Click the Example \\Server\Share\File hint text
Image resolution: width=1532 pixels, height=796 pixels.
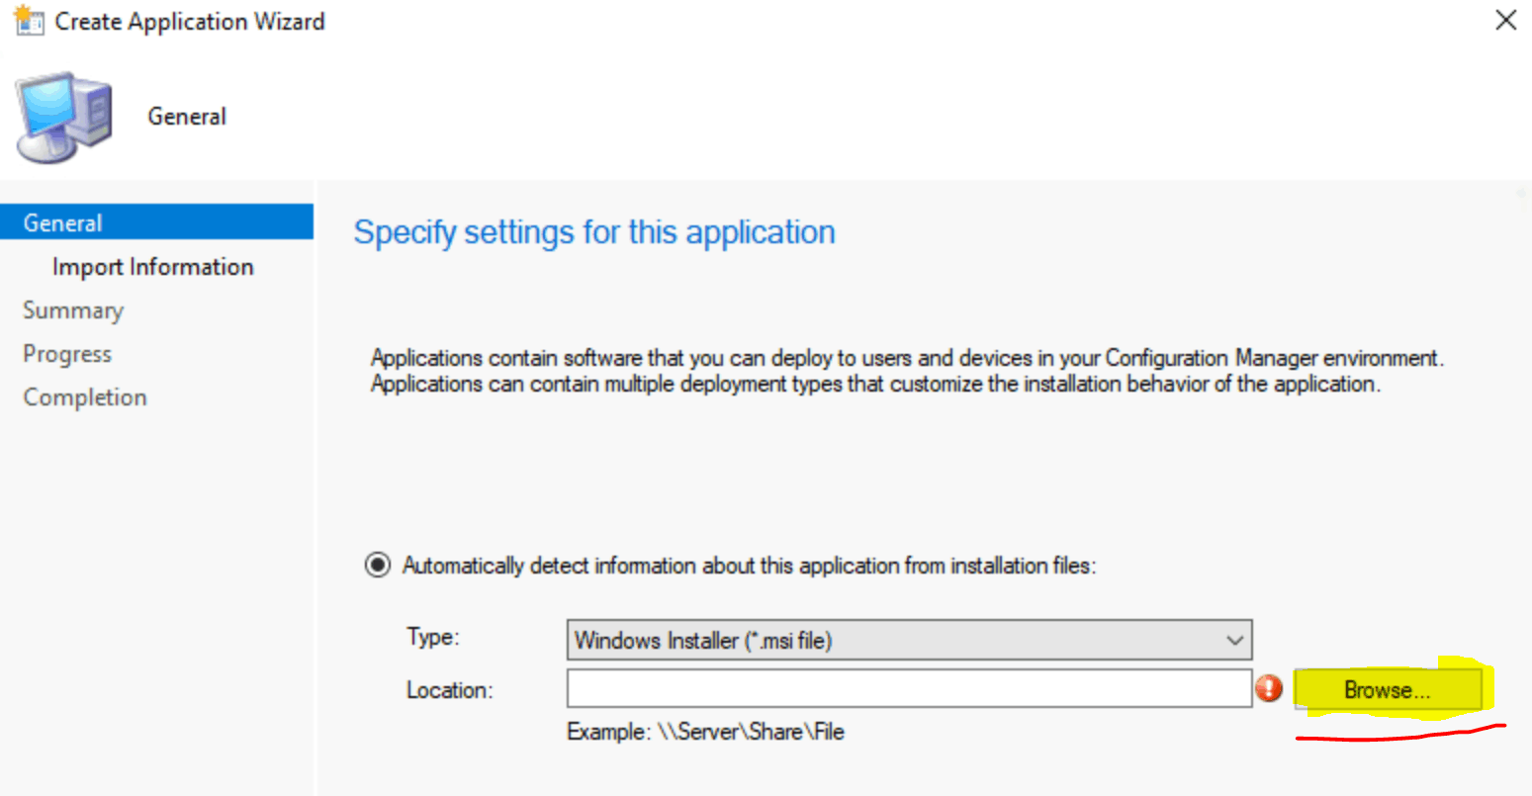(705, 732)
